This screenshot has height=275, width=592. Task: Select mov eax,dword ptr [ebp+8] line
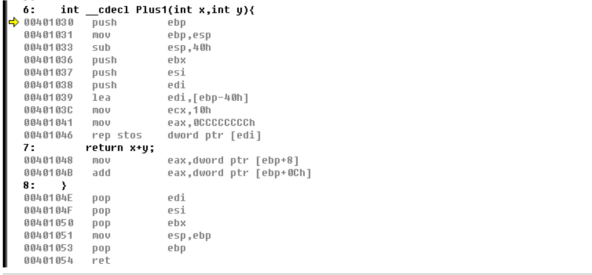click(x=161, y=161)
